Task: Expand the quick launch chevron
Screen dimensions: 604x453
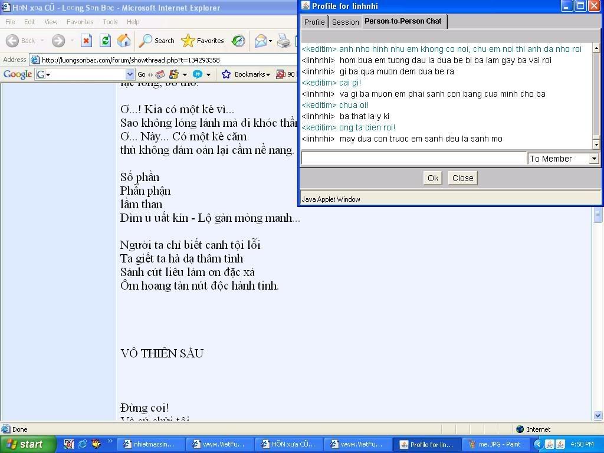Action: coord(110,441)
